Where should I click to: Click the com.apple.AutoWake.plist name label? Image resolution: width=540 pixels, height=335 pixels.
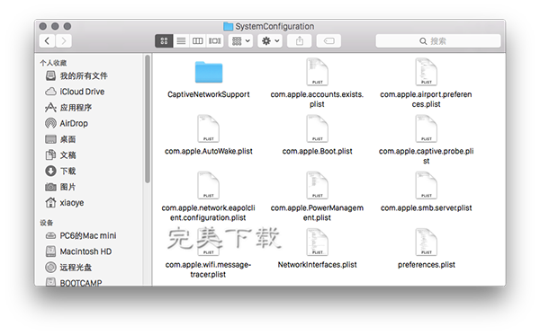(x=209, y=151)
